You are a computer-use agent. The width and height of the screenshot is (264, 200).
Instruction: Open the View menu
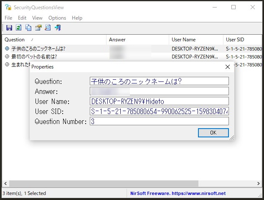click(x=37, y=18)
